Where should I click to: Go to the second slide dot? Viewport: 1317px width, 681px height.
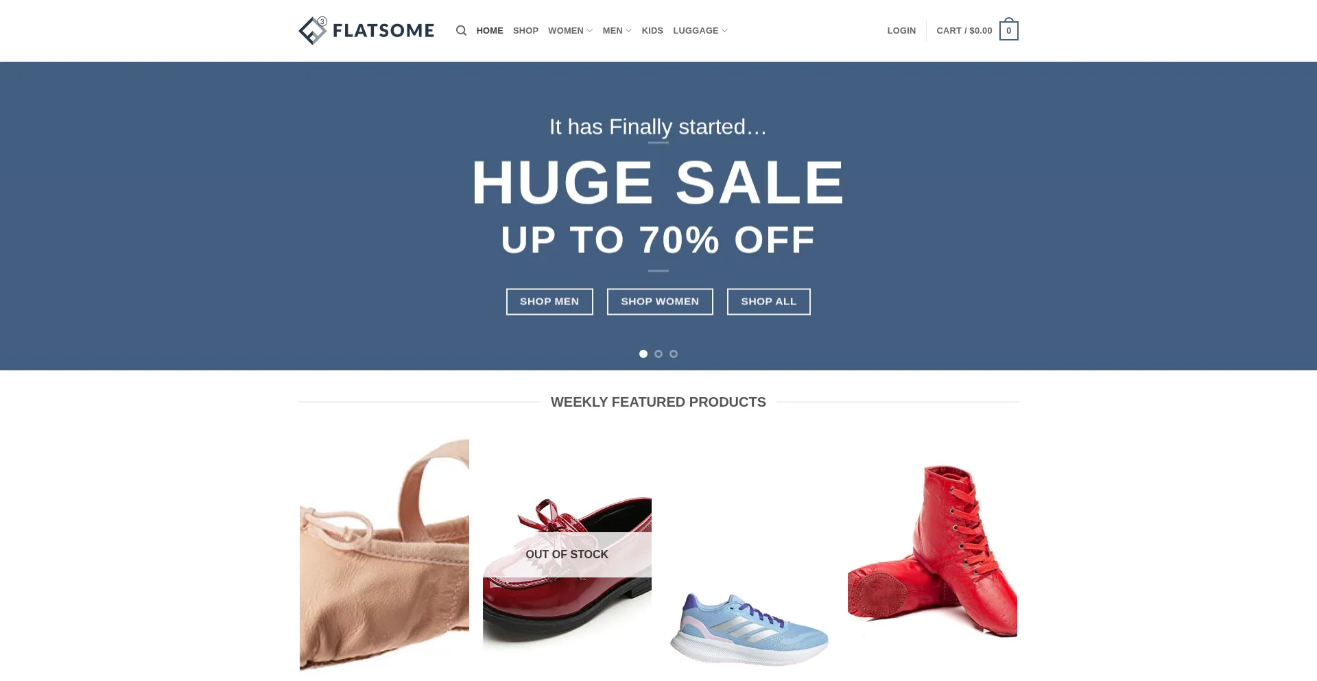[658, 354]
